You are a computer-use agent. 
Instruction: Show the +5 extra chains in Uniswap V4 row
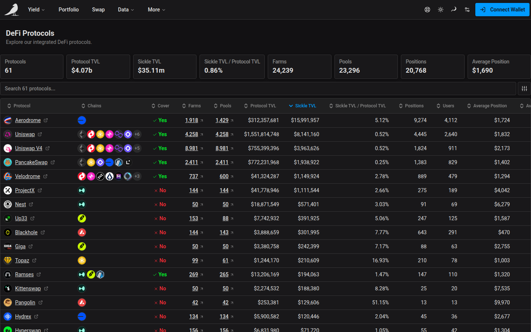click(x=137, y=148)
